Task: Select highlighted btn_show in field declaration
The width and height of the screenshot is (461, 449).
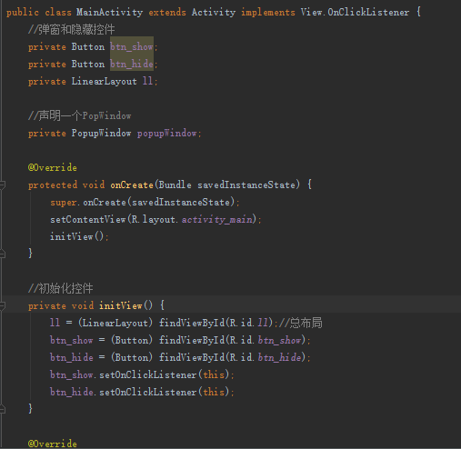Action: pyautogui.click(x=132, y=47)
